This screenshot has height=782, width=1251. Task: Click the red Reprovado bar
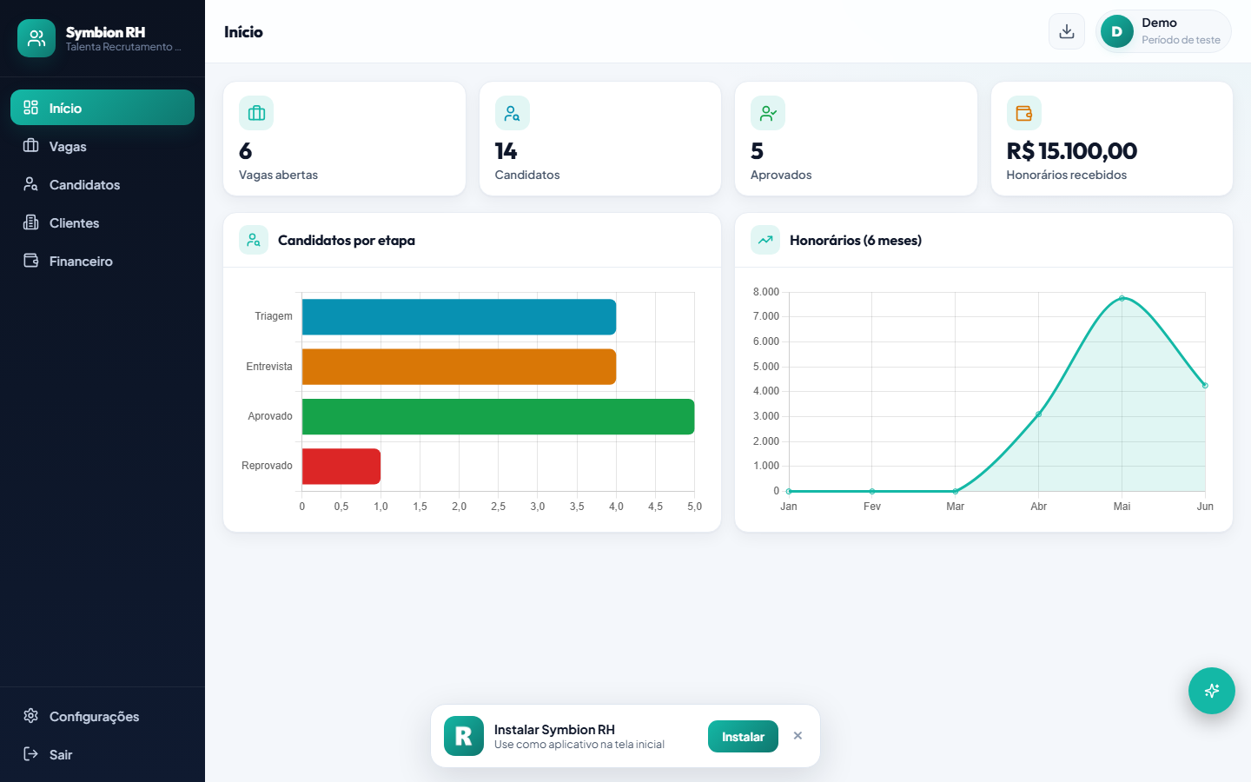click(341, 467)
